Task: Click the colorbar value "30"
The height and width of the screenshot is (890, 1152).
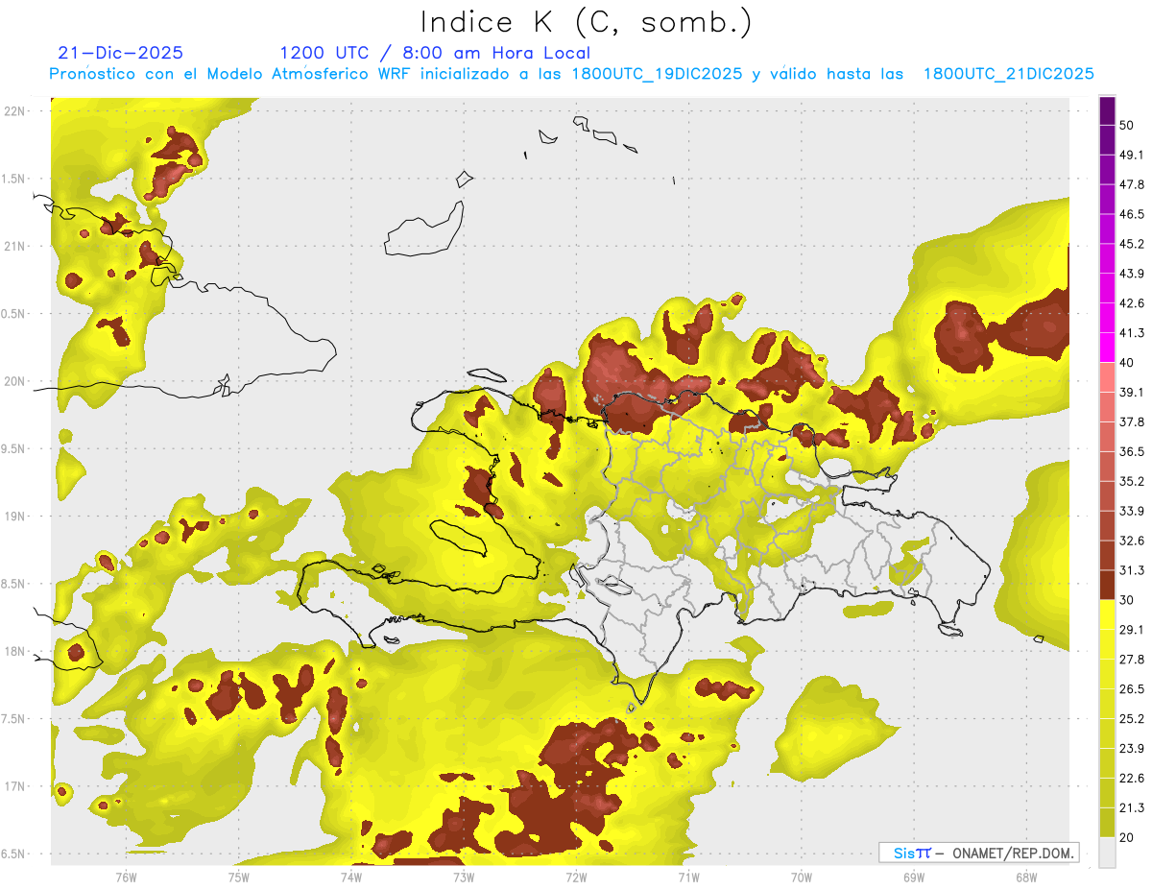Action: click(1127, 600)
